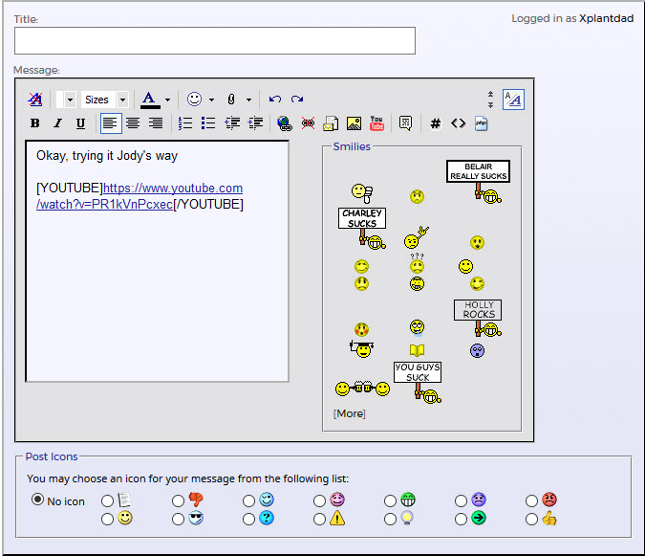Image resolution: width=645 pixels, height=556 pixels.
Task: Expand the font color dropdown arrow
Action: click(167, 100)
